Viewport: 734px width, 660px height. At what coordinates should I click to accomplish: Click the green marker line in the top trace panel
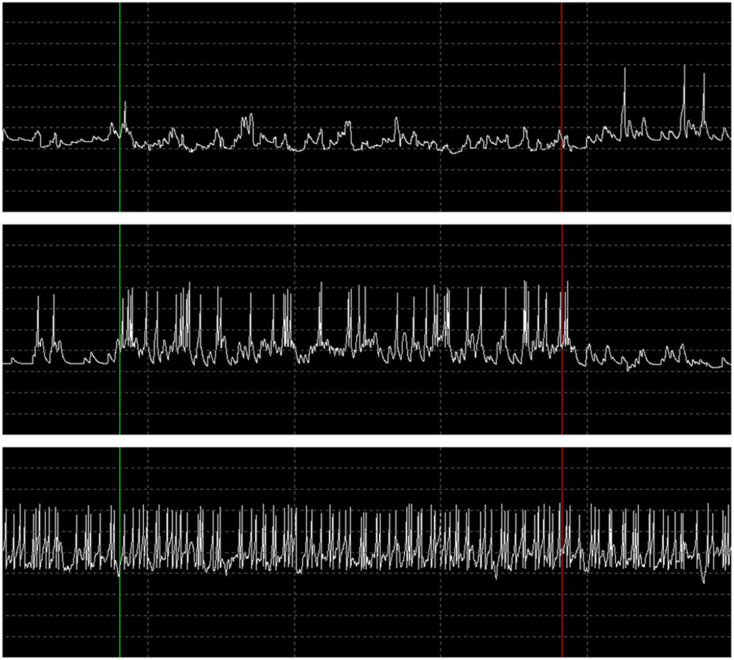coord(120,107)
